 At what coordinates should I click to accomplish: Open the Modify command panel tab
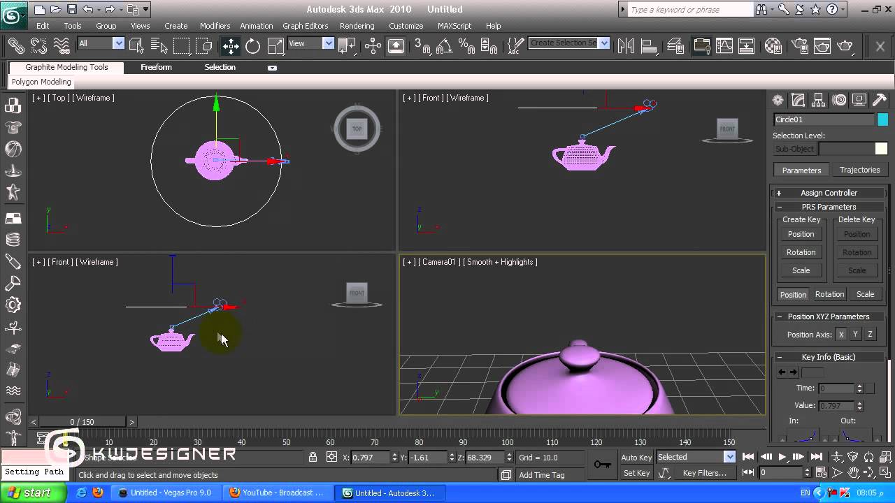click(x=798, y=100)
